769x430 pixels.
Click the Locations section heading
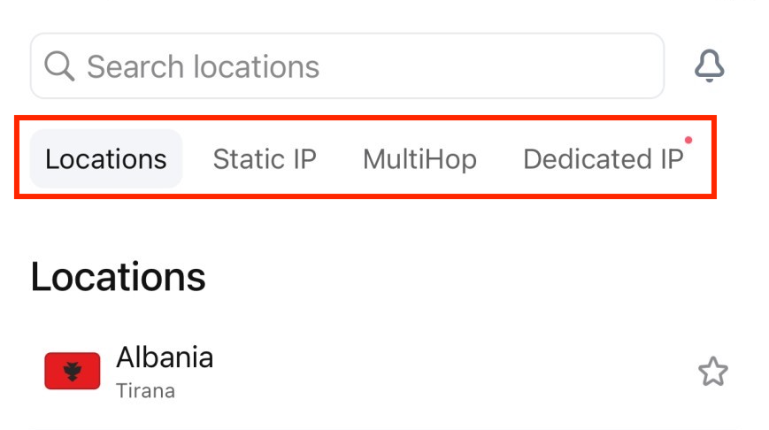pos(119,277)
